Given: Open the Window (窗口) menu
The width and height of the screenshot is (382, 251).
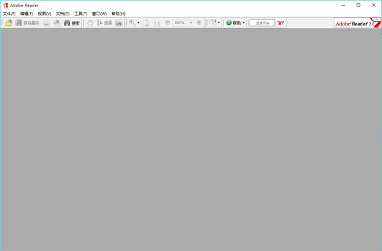Looking at the screenshot, I should tap(99, 13).
